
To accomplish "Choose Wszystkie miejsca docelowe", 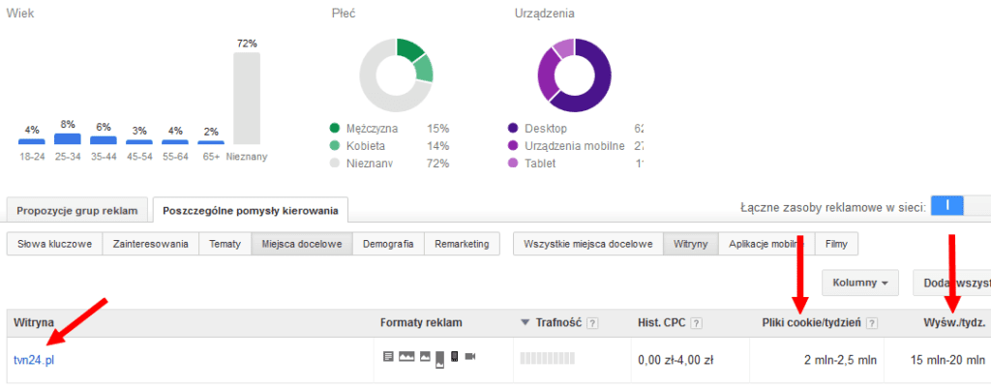I will pyautogui.click(x=588, y=244).
